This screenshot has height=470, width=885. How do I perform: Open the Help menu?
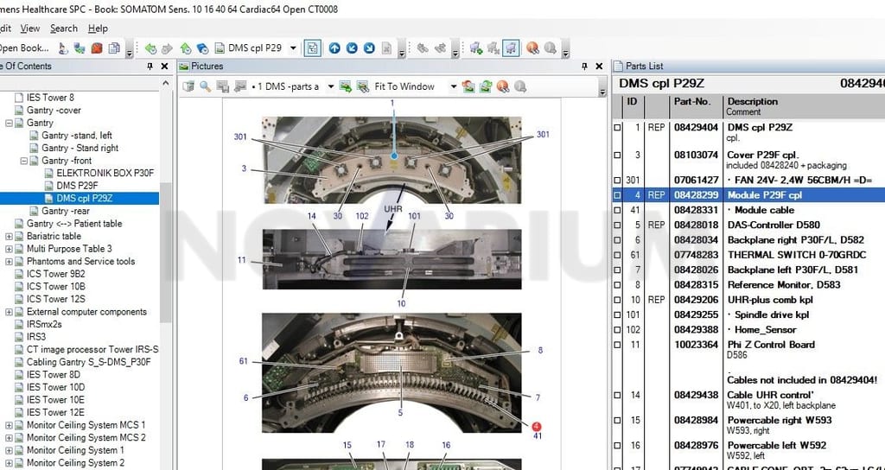[x=98, y=29]
